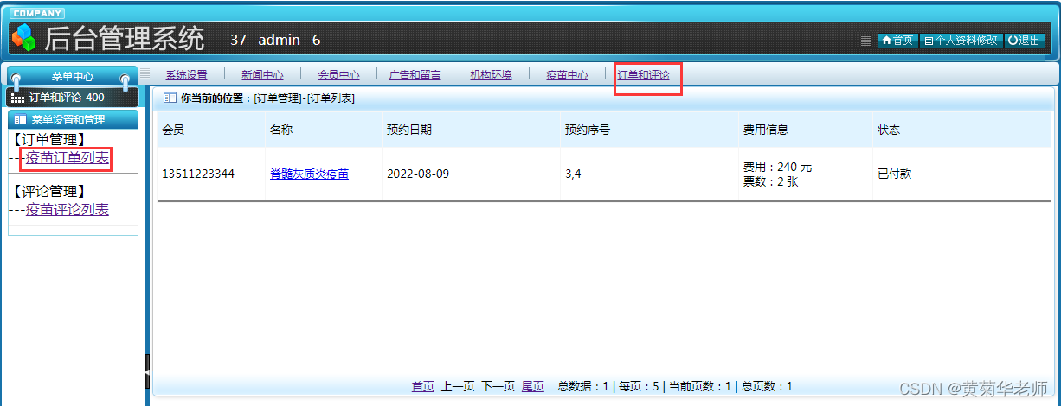The width and height of the screenshot is (1061, 406).
Task: Click 下一页 in pagination
Action: 498,387
